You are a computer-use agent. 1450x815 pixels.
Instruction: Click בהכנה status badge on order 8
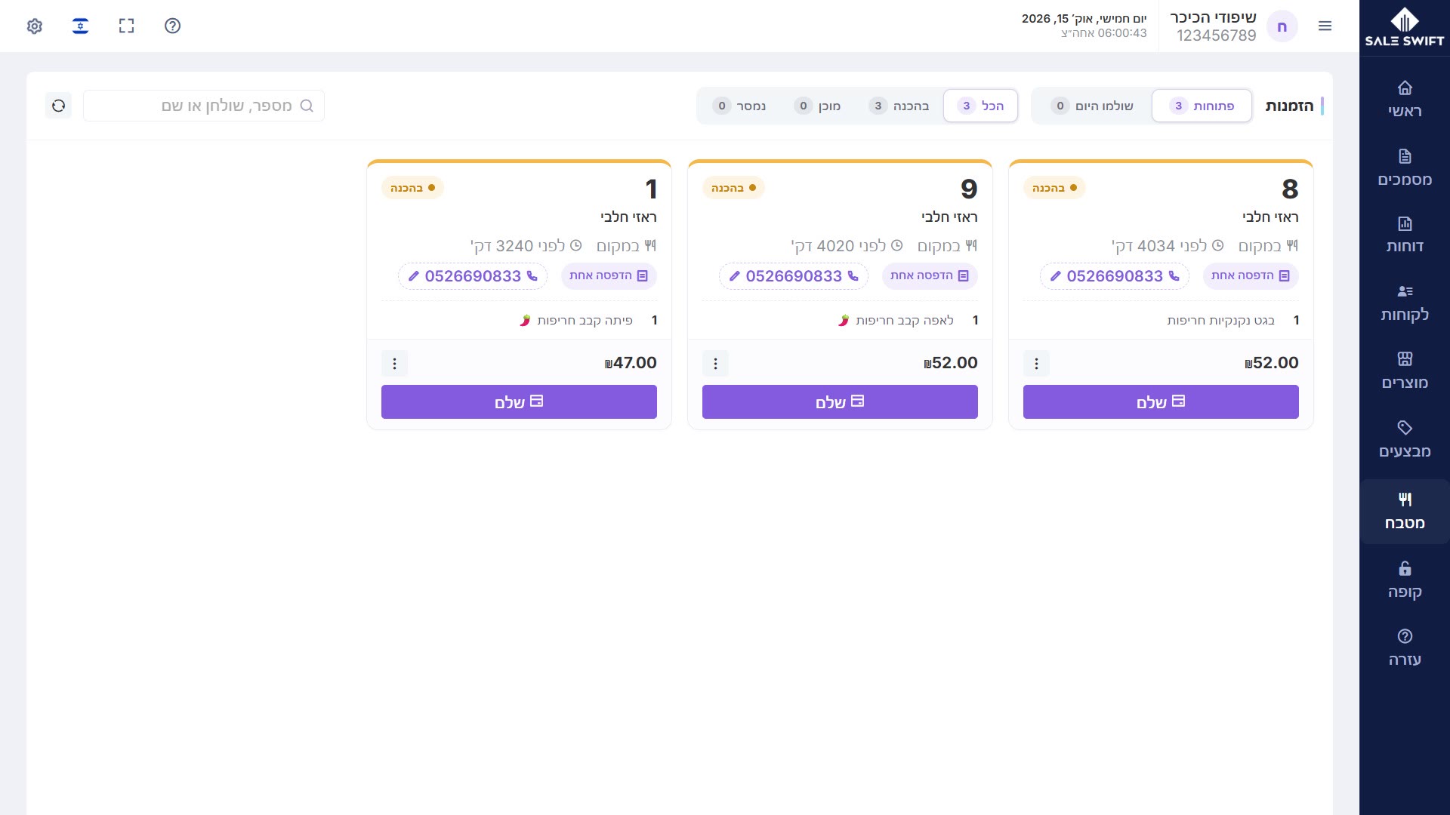pyautogui.click(x=1054, y=188)
